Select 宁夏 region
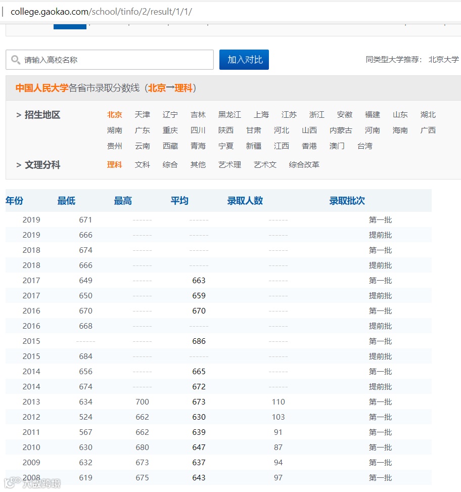Screen dimensions: 461x492 point(226,146)
